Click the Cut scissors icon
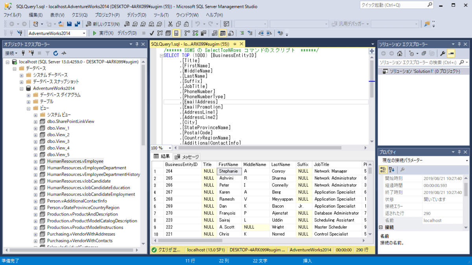 click(x=170, y=24)
